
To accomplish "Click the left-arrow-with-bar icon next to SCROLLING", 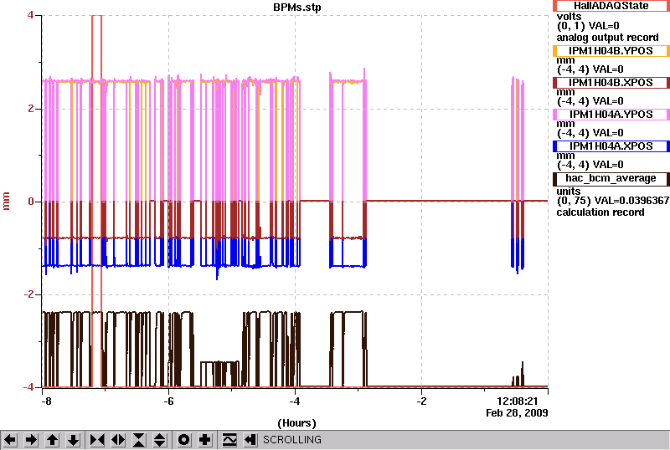I will pyautogui.click(x=250, y=439).
